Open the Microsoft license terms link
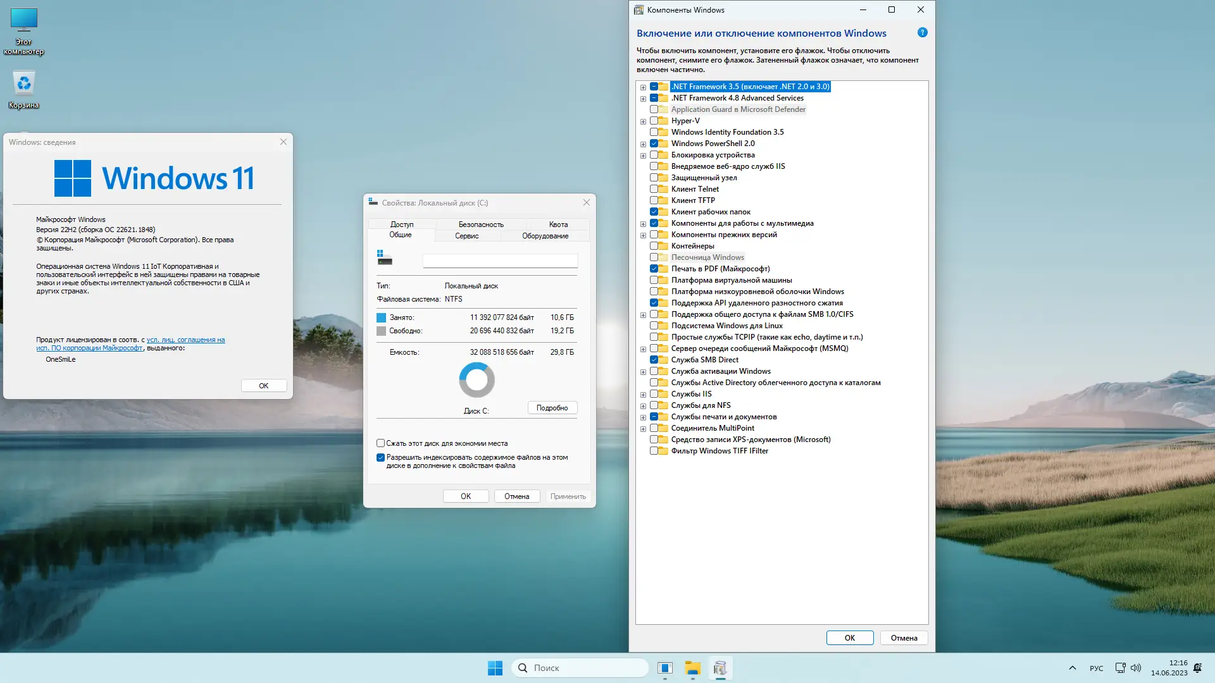Image resolution: width=1215 pixels, height=683 pixels. coord(185,340)
